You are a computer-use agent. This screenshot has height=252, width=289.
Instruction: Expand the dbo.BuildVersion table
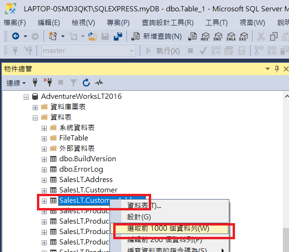click(x=44, y=159)
